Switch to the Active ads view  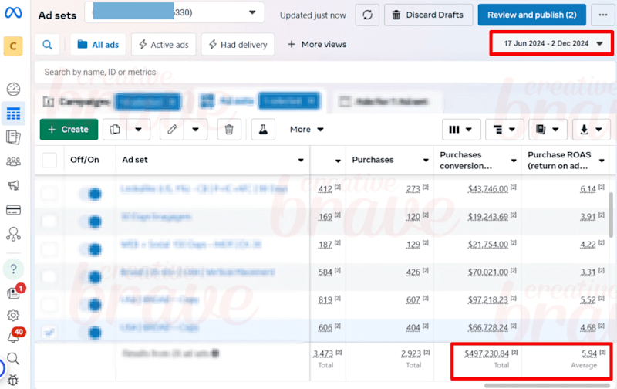click(164, 45)
